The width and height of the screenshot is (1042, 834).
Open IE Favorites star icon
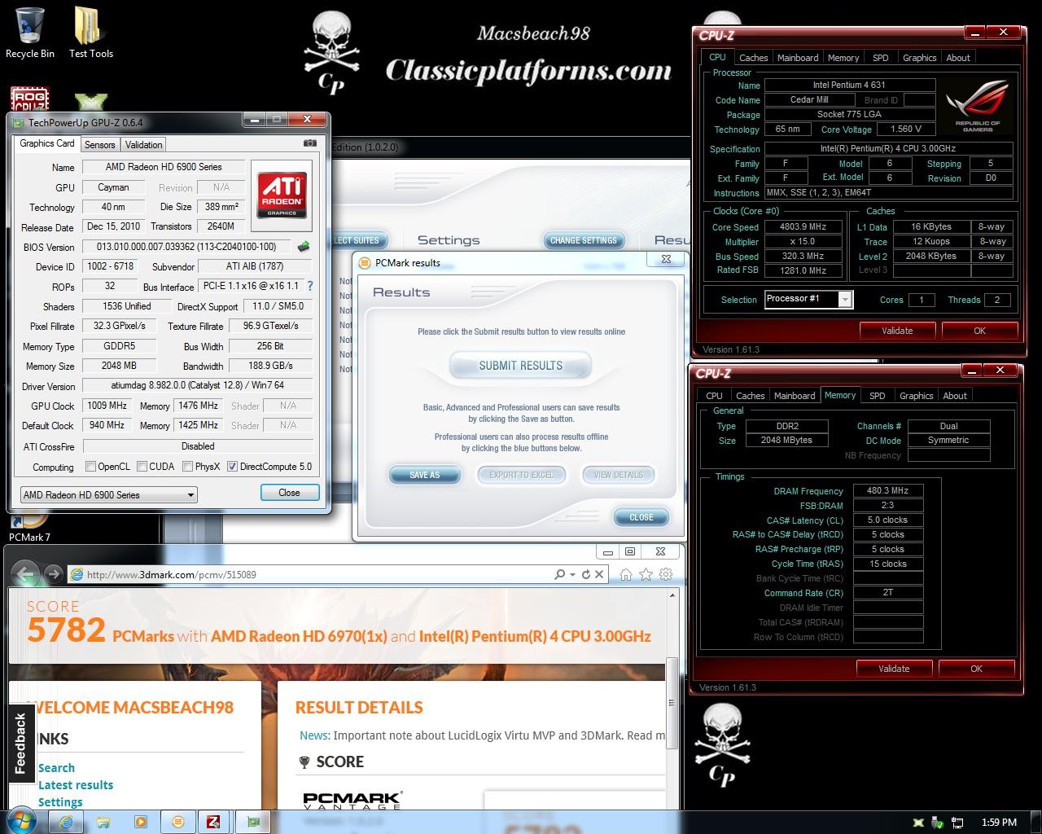click(646, 574)
